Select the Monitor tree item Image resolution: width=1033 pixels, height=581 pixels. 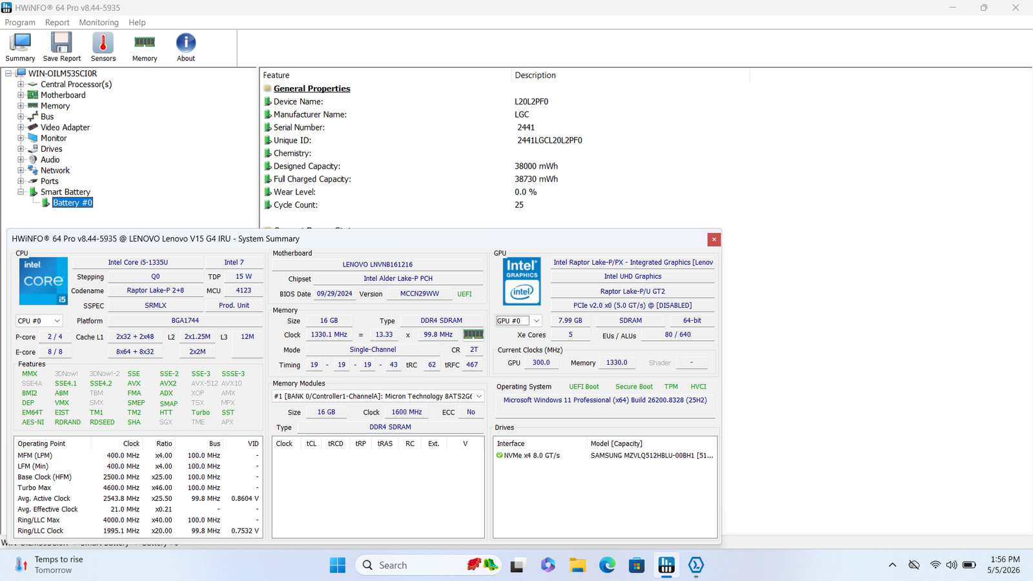pos(54,138)
